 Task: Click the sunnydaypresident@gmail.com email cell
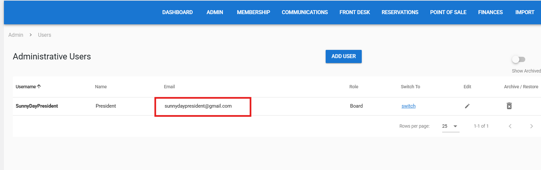[198, 106]
